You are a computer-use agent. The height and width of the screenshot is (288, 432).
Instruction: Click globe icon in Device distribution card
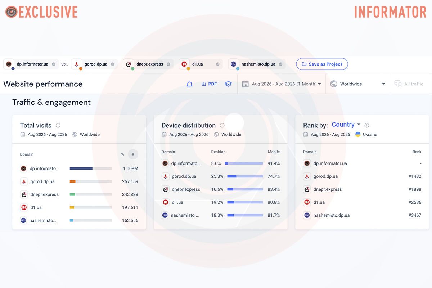(216, 134)
